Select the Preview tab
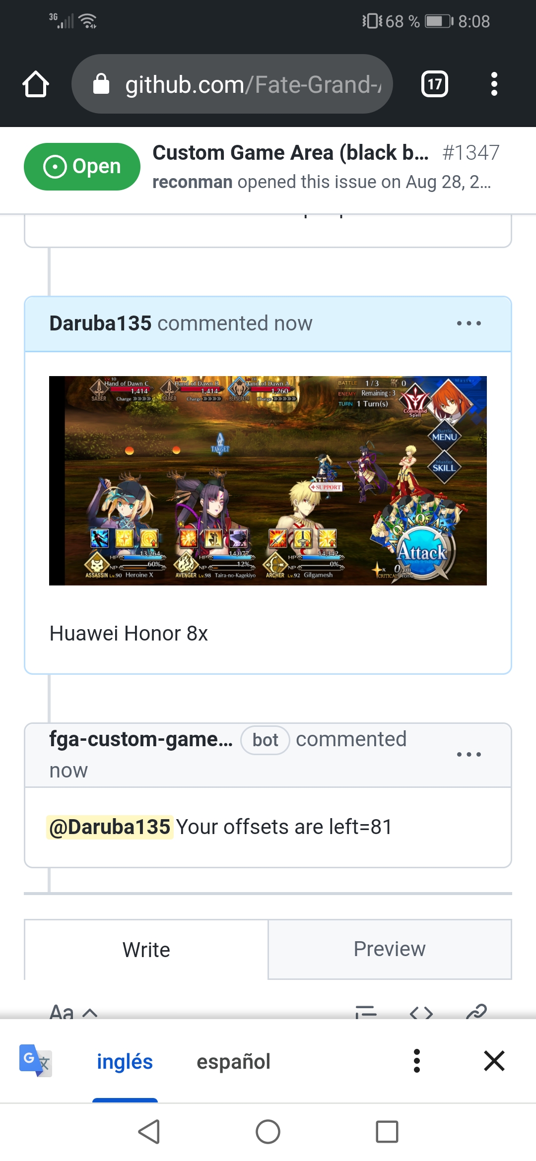 [390, 949]
